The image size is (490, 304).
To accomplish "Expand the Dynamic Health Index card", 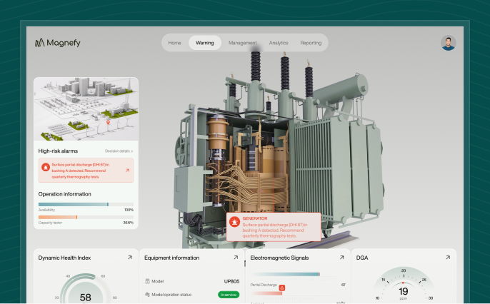I will click(x=130, y=258).
